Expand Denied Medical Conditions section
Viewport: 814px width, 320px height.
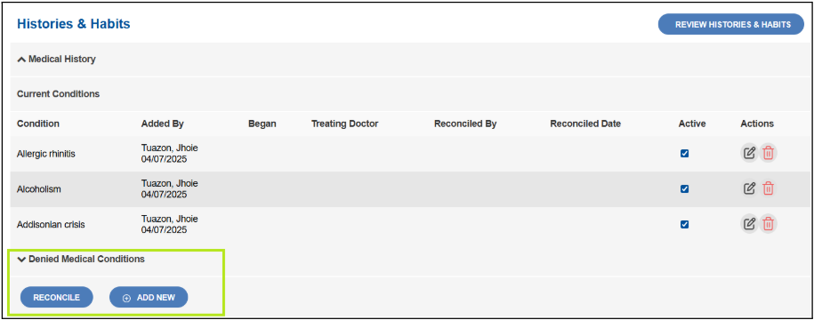tap(80, 259)
